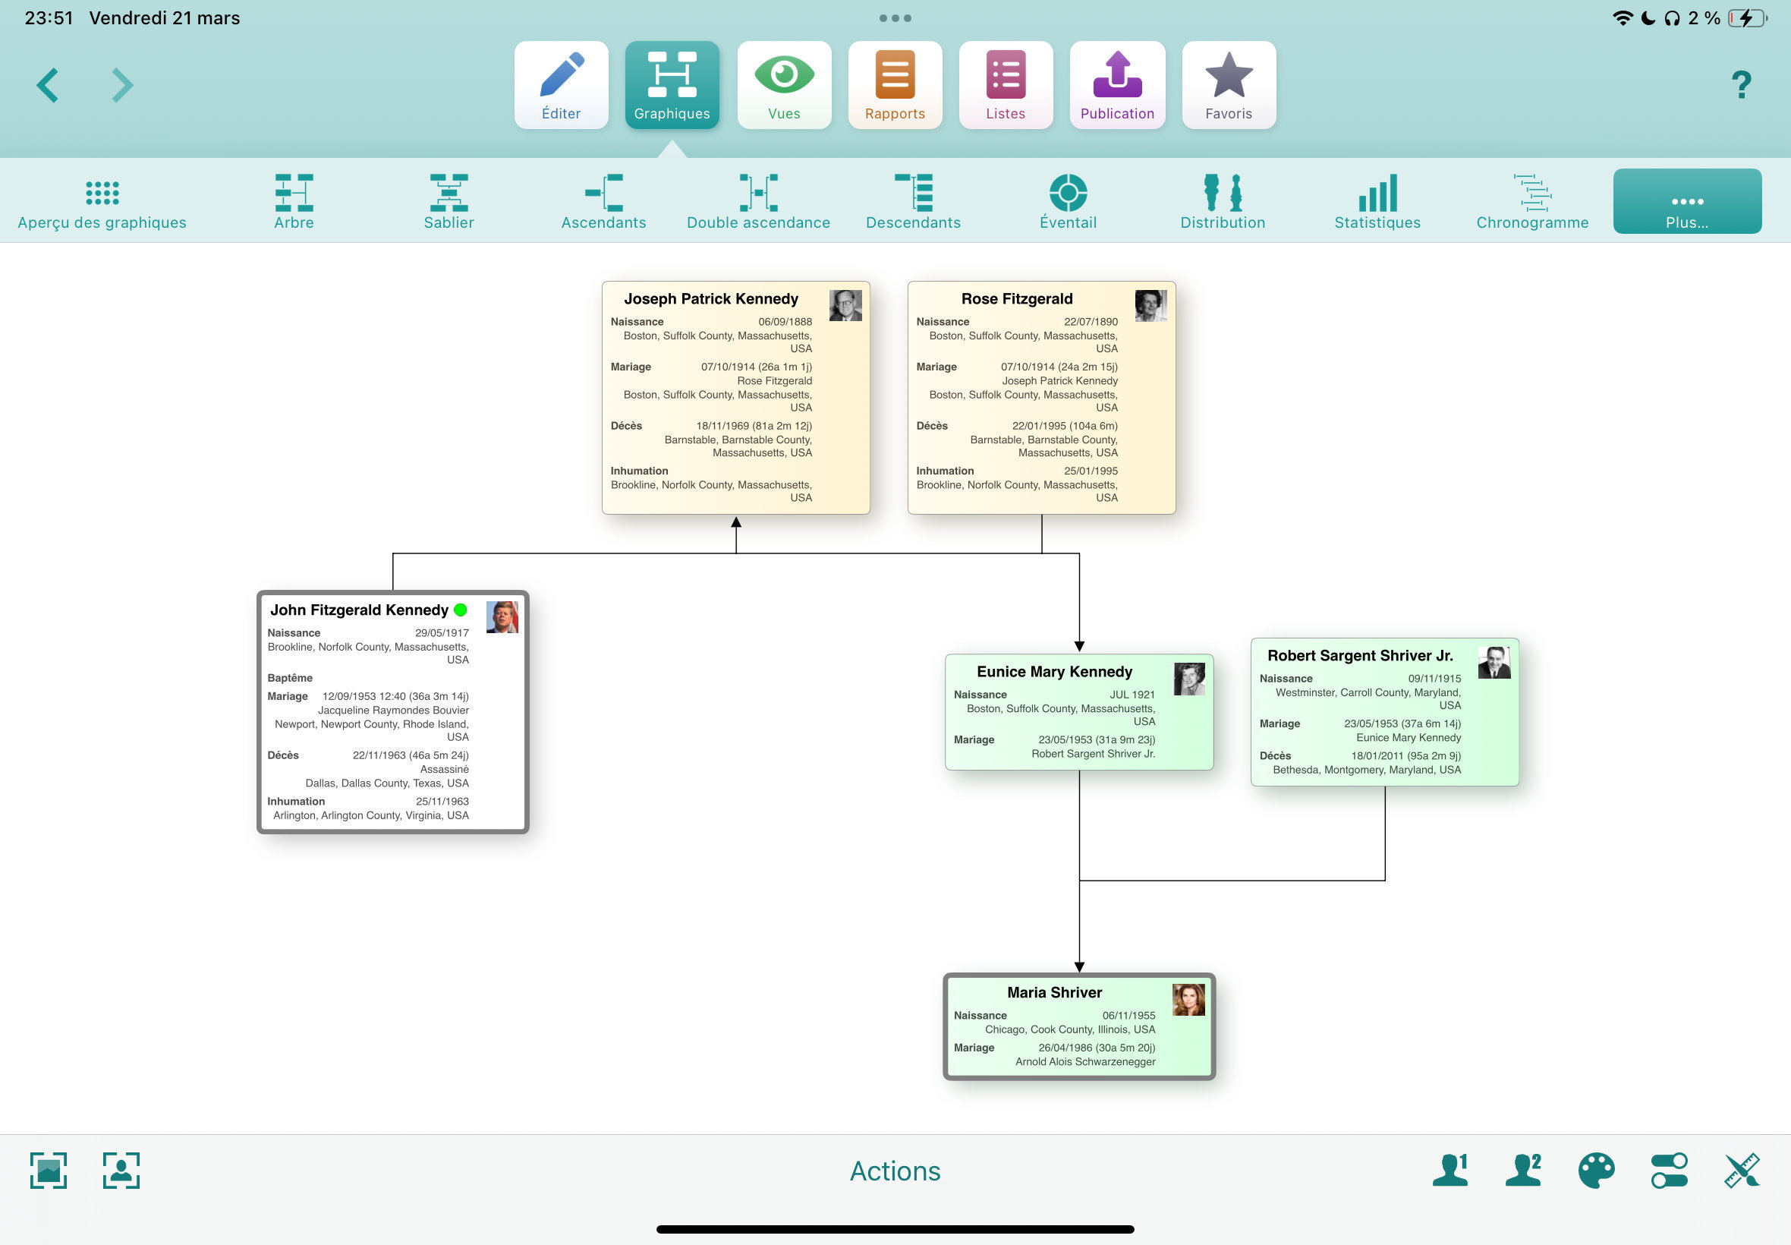Click Maria Shriver's birth date '06/11/1955'
The image size is (1791, 1245).
[1129, 1016]
